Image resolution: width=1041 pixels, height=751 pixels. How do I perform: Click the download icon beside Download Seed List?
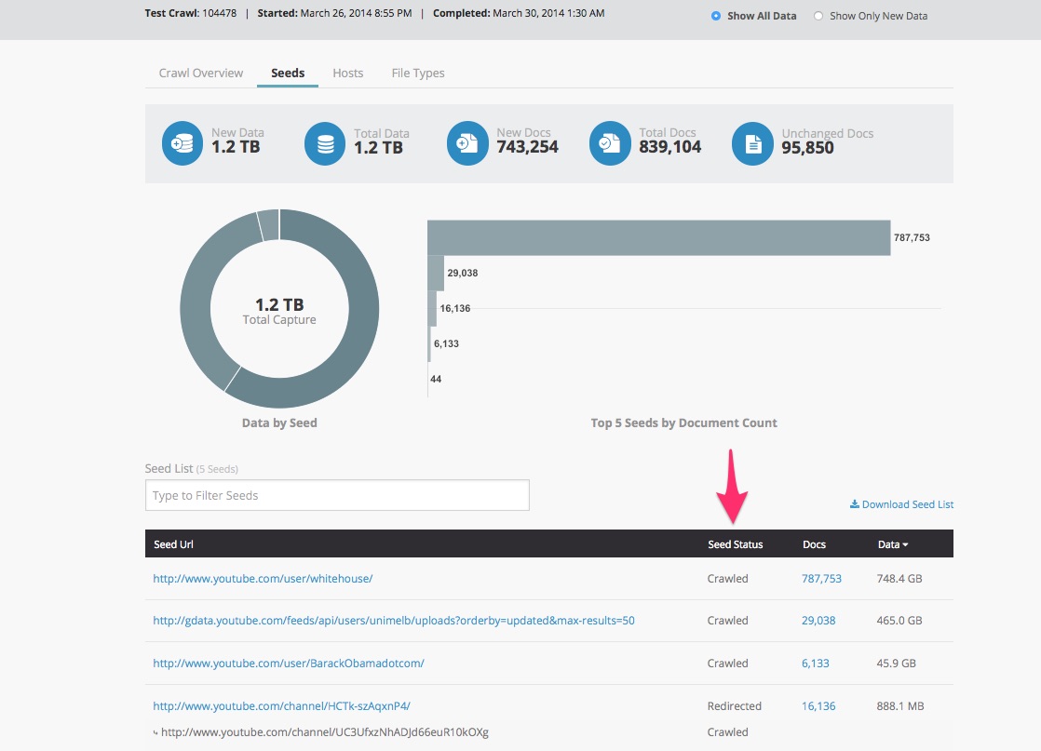(854, 504)
